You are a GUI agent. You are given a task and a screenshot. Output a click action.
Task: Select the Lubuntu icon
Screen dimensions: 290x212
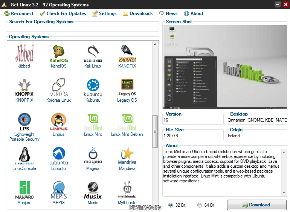[x=59, y=156]
